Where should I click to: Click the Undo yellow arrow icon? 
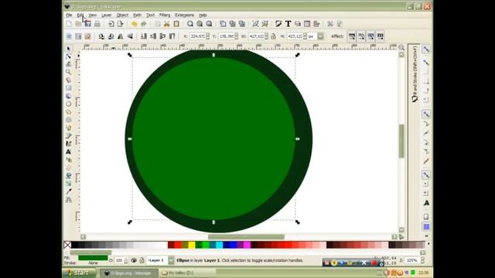pos(134,24)
